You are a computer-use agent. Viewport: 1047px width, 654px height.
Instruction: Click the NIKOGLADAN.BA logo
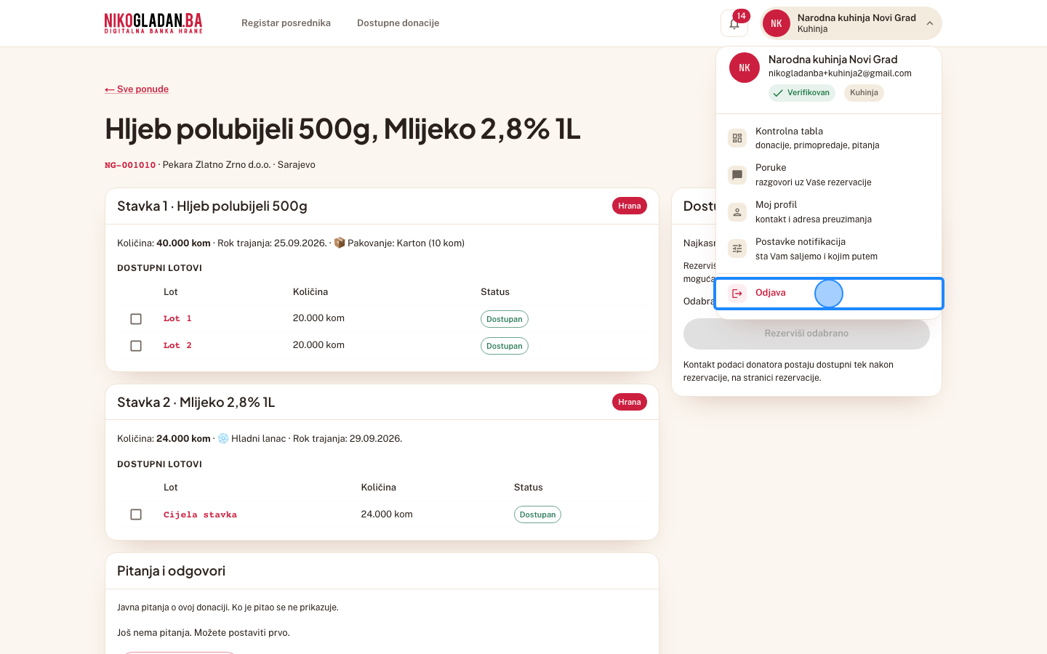[x=153, y=23]
